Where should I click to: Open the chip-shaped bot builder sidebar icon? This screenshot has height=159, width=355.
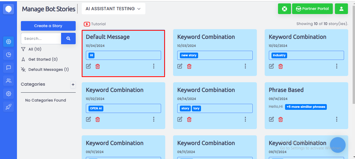[x=8, y=42]
